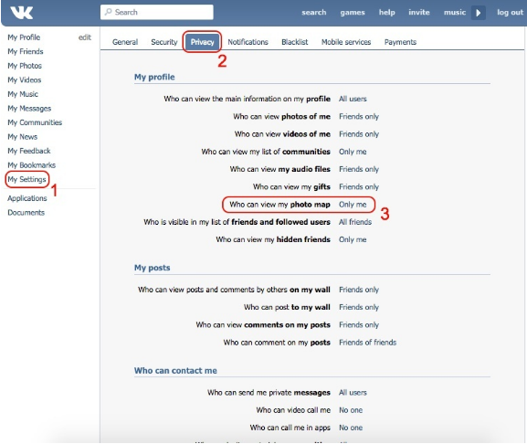The height and width of the screenshot is (444, 527).
Task: Open the Blacklist tab
Action: (294, 42)
